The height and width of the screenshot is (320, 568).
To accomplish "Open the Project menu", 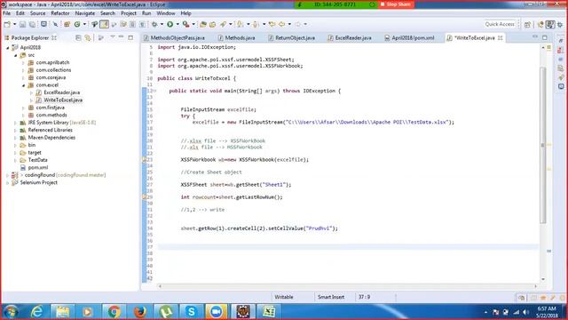I will (128, 13).
